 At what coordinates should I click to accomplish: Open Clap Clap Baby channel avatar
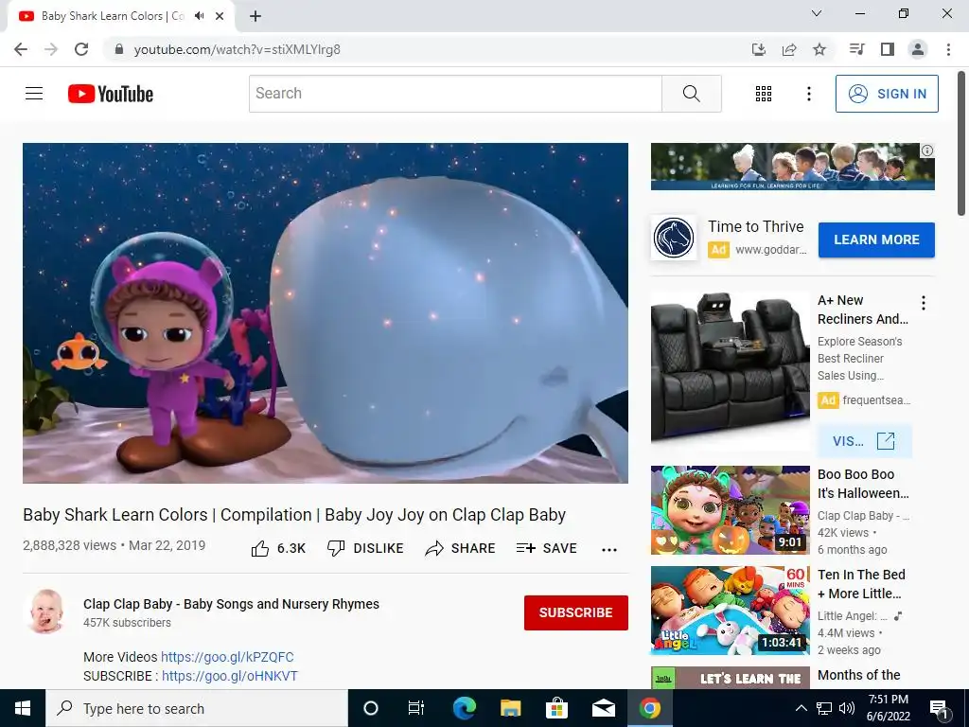coord(46,612)
